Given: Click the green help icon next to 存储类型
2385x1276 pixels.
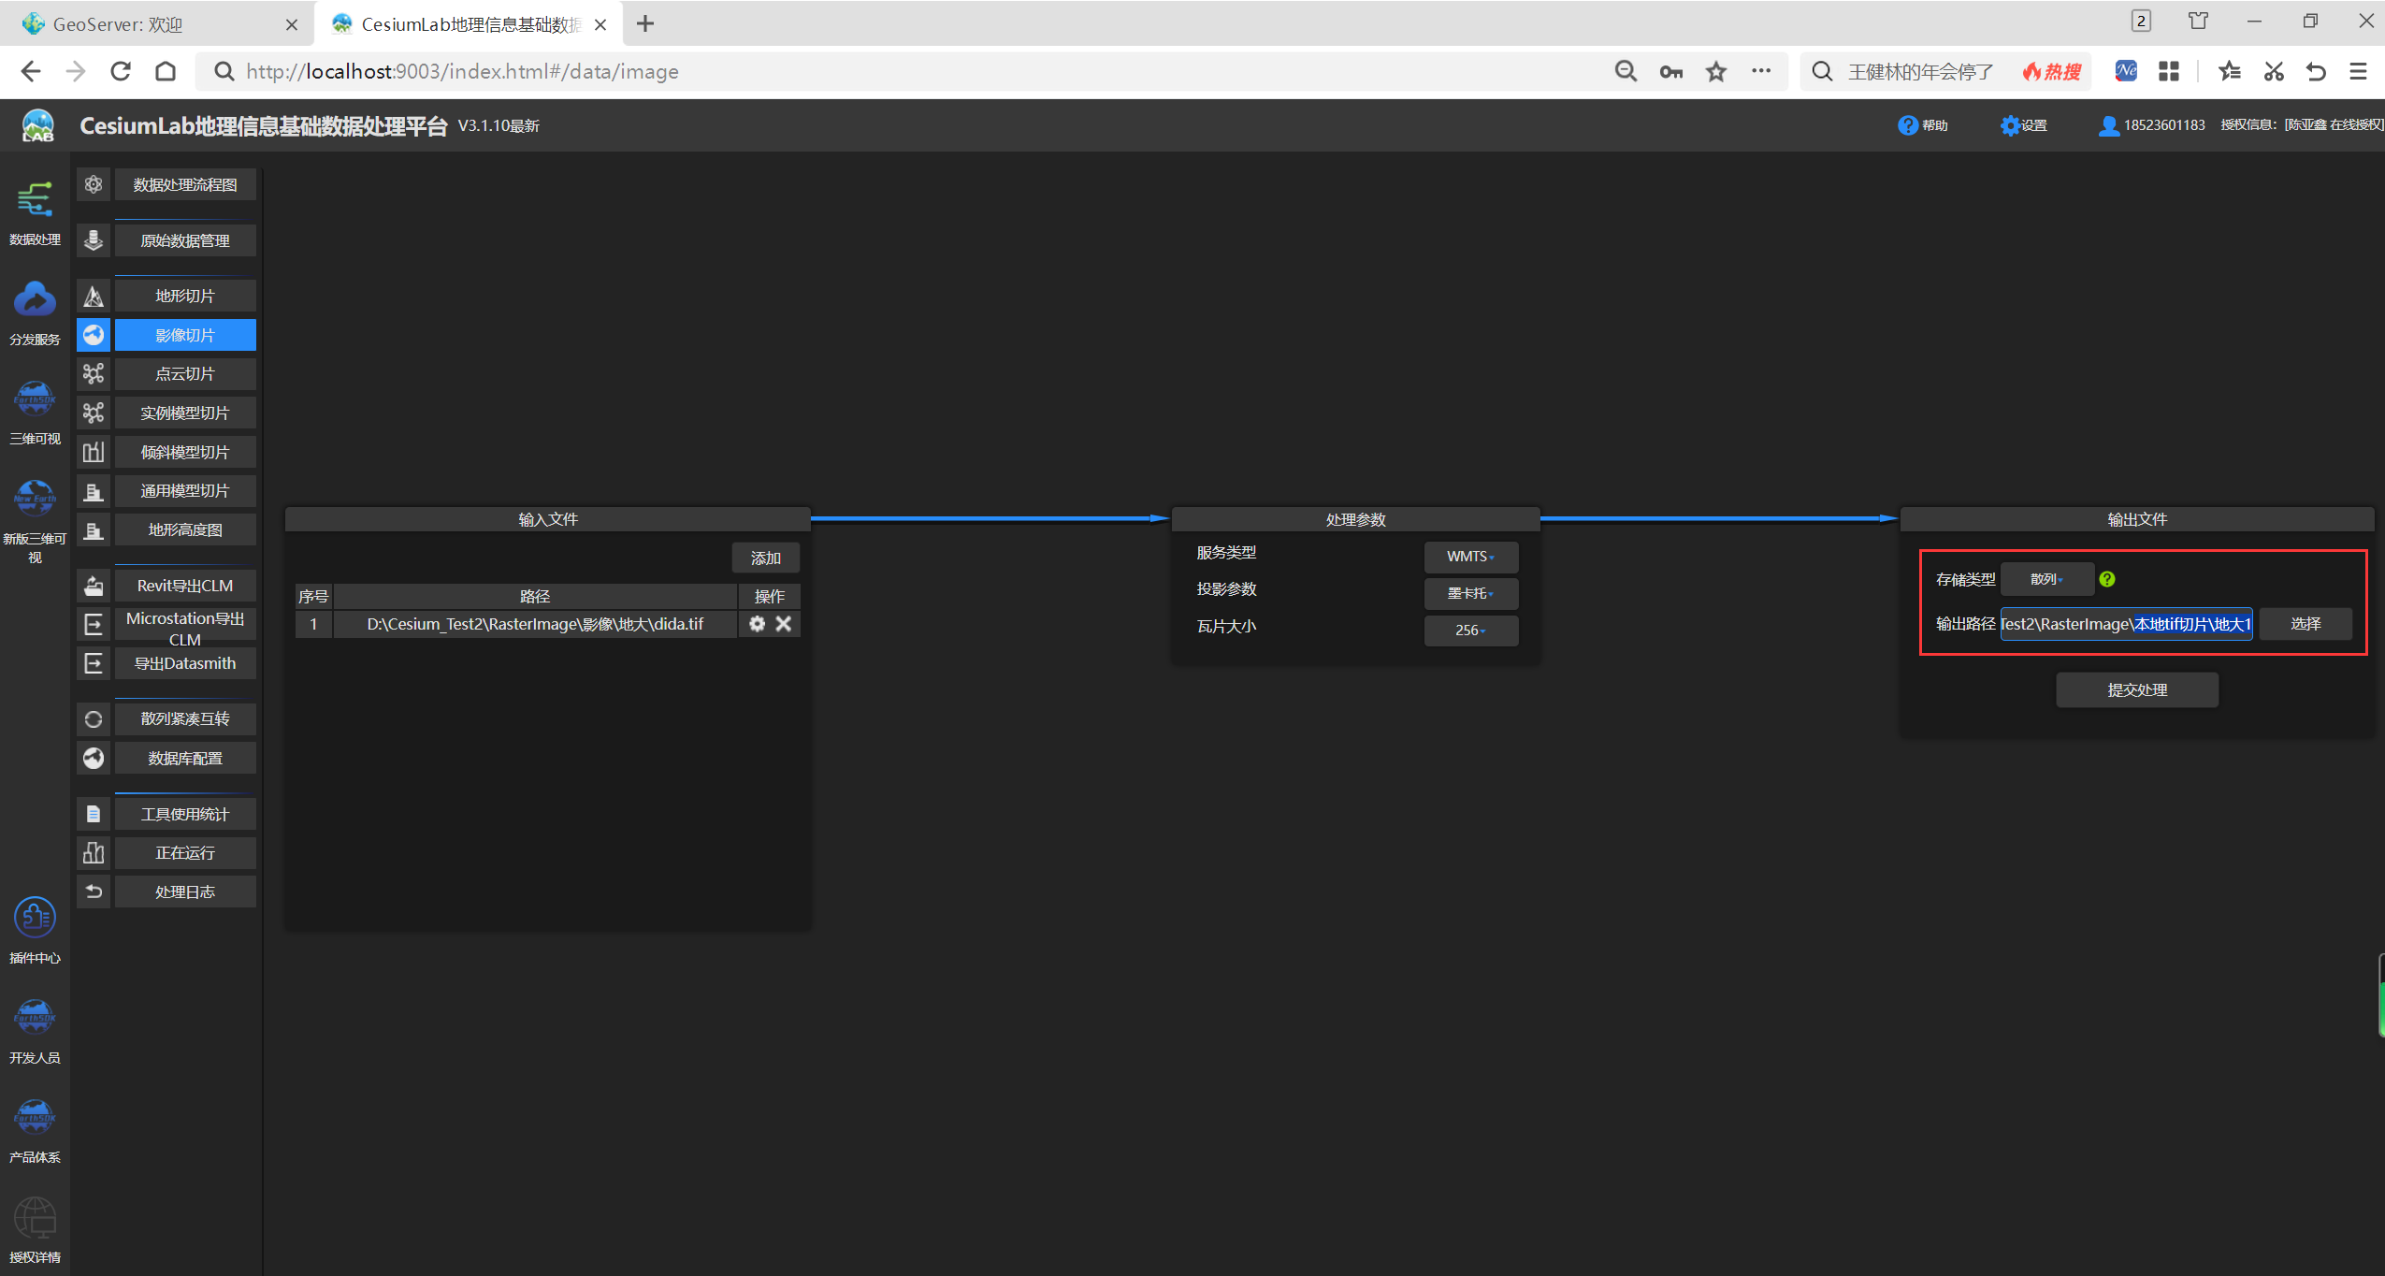Looking at the screenshot, I should point(2106,579).
